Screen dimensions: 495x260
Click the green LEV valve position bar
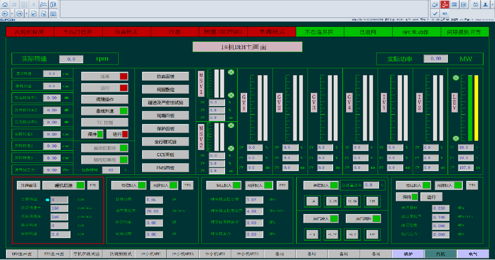[x=470, y=108]
